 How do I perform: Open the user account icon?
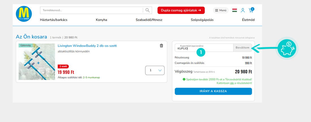[243, 10]
